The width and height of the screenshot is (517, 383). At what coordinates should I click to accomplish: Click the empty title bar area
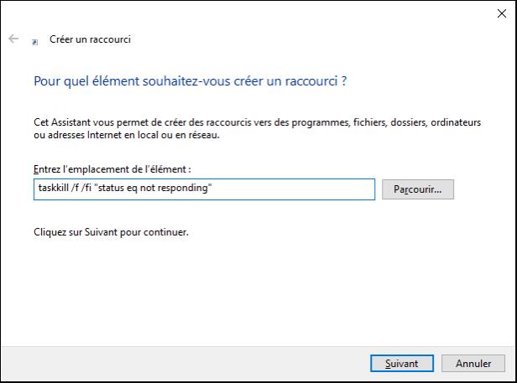[x=252, y=13]
